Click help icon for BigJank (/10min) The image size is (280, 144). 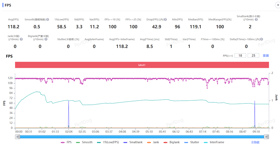[x=46, y=39]
